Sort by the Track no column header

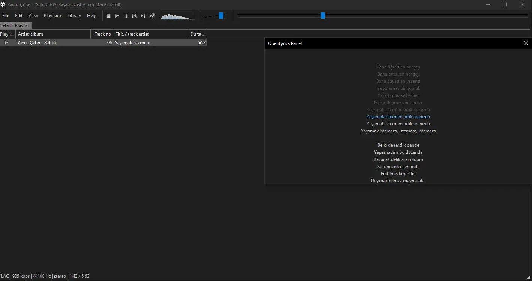click(102, 34)
